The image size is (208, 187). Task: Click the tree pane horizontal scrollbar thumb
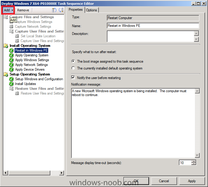(x=29, y=173)
